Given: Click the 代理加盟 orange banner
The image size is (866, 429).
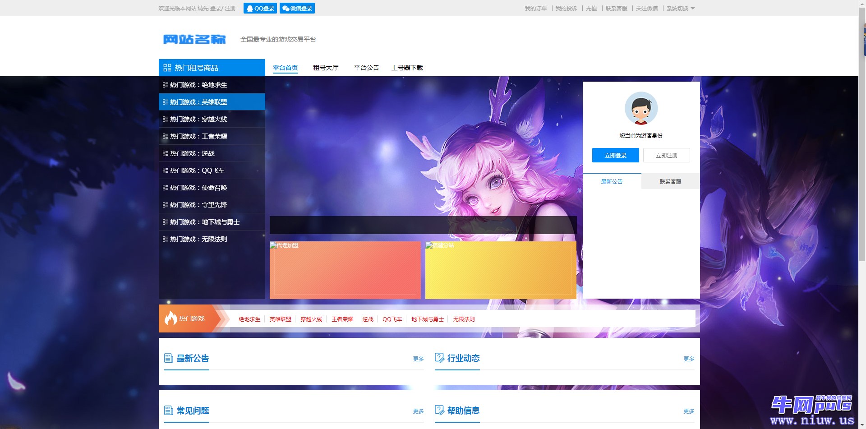Looking at the screenshot, I should point(345,270).
